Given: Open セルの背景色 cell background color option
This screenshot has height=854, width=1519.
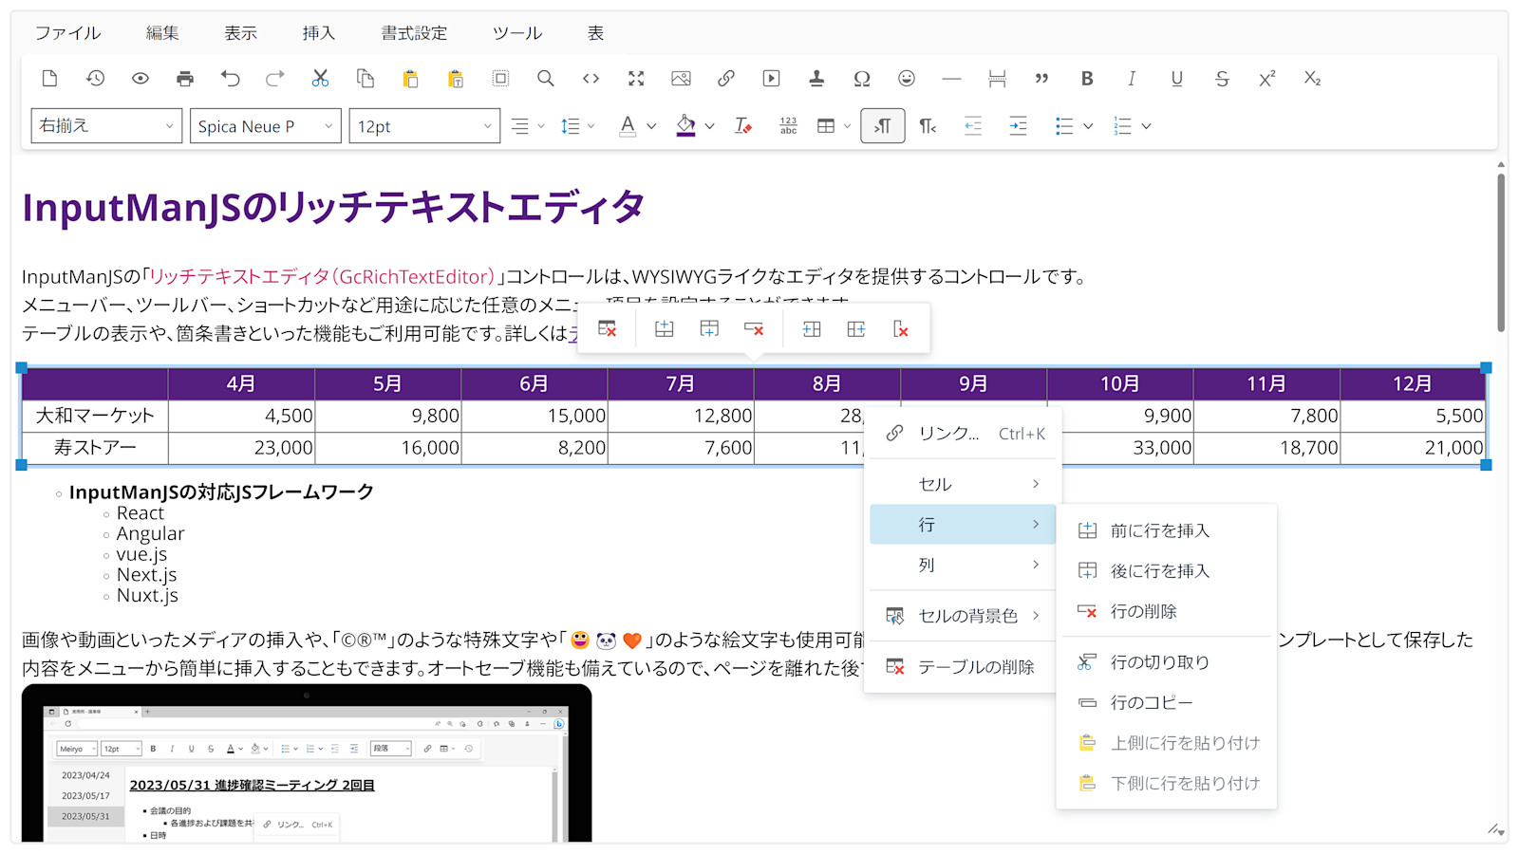Looking at the screenshot, I should [963, 616].
